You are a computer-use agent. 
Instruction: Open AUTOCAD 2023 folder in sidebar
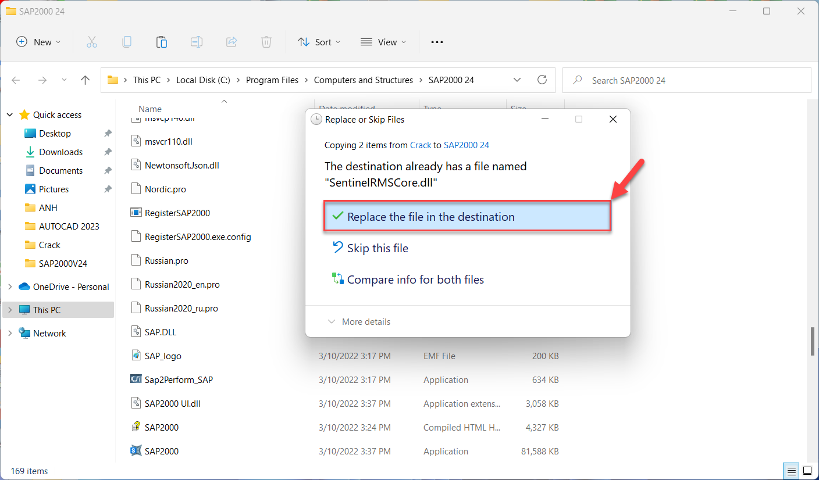(69, 226)
